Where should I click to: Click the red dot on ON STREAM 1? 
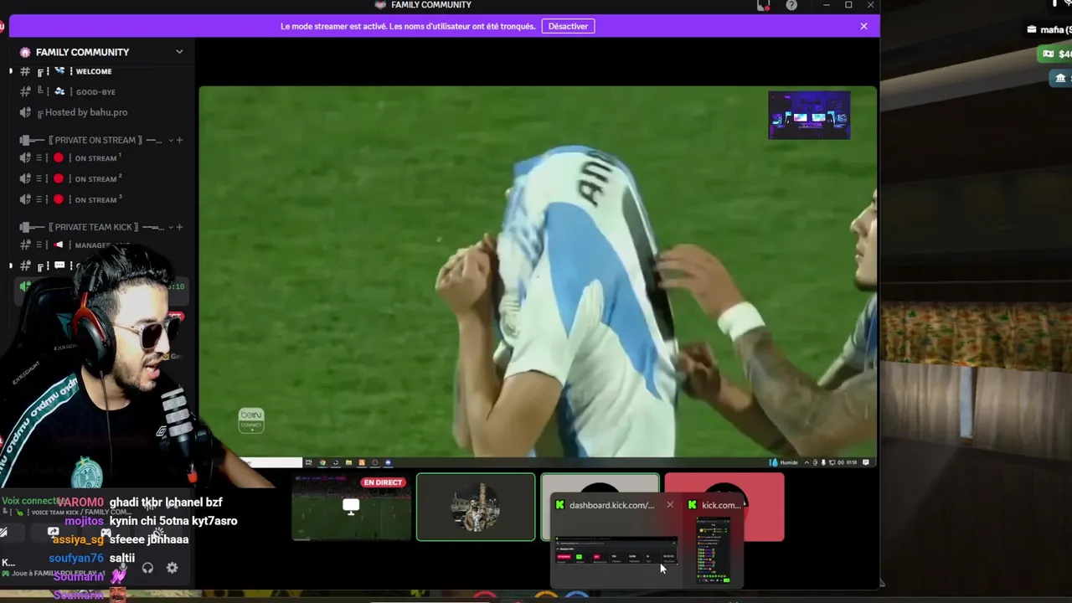[x=59, y=157]
